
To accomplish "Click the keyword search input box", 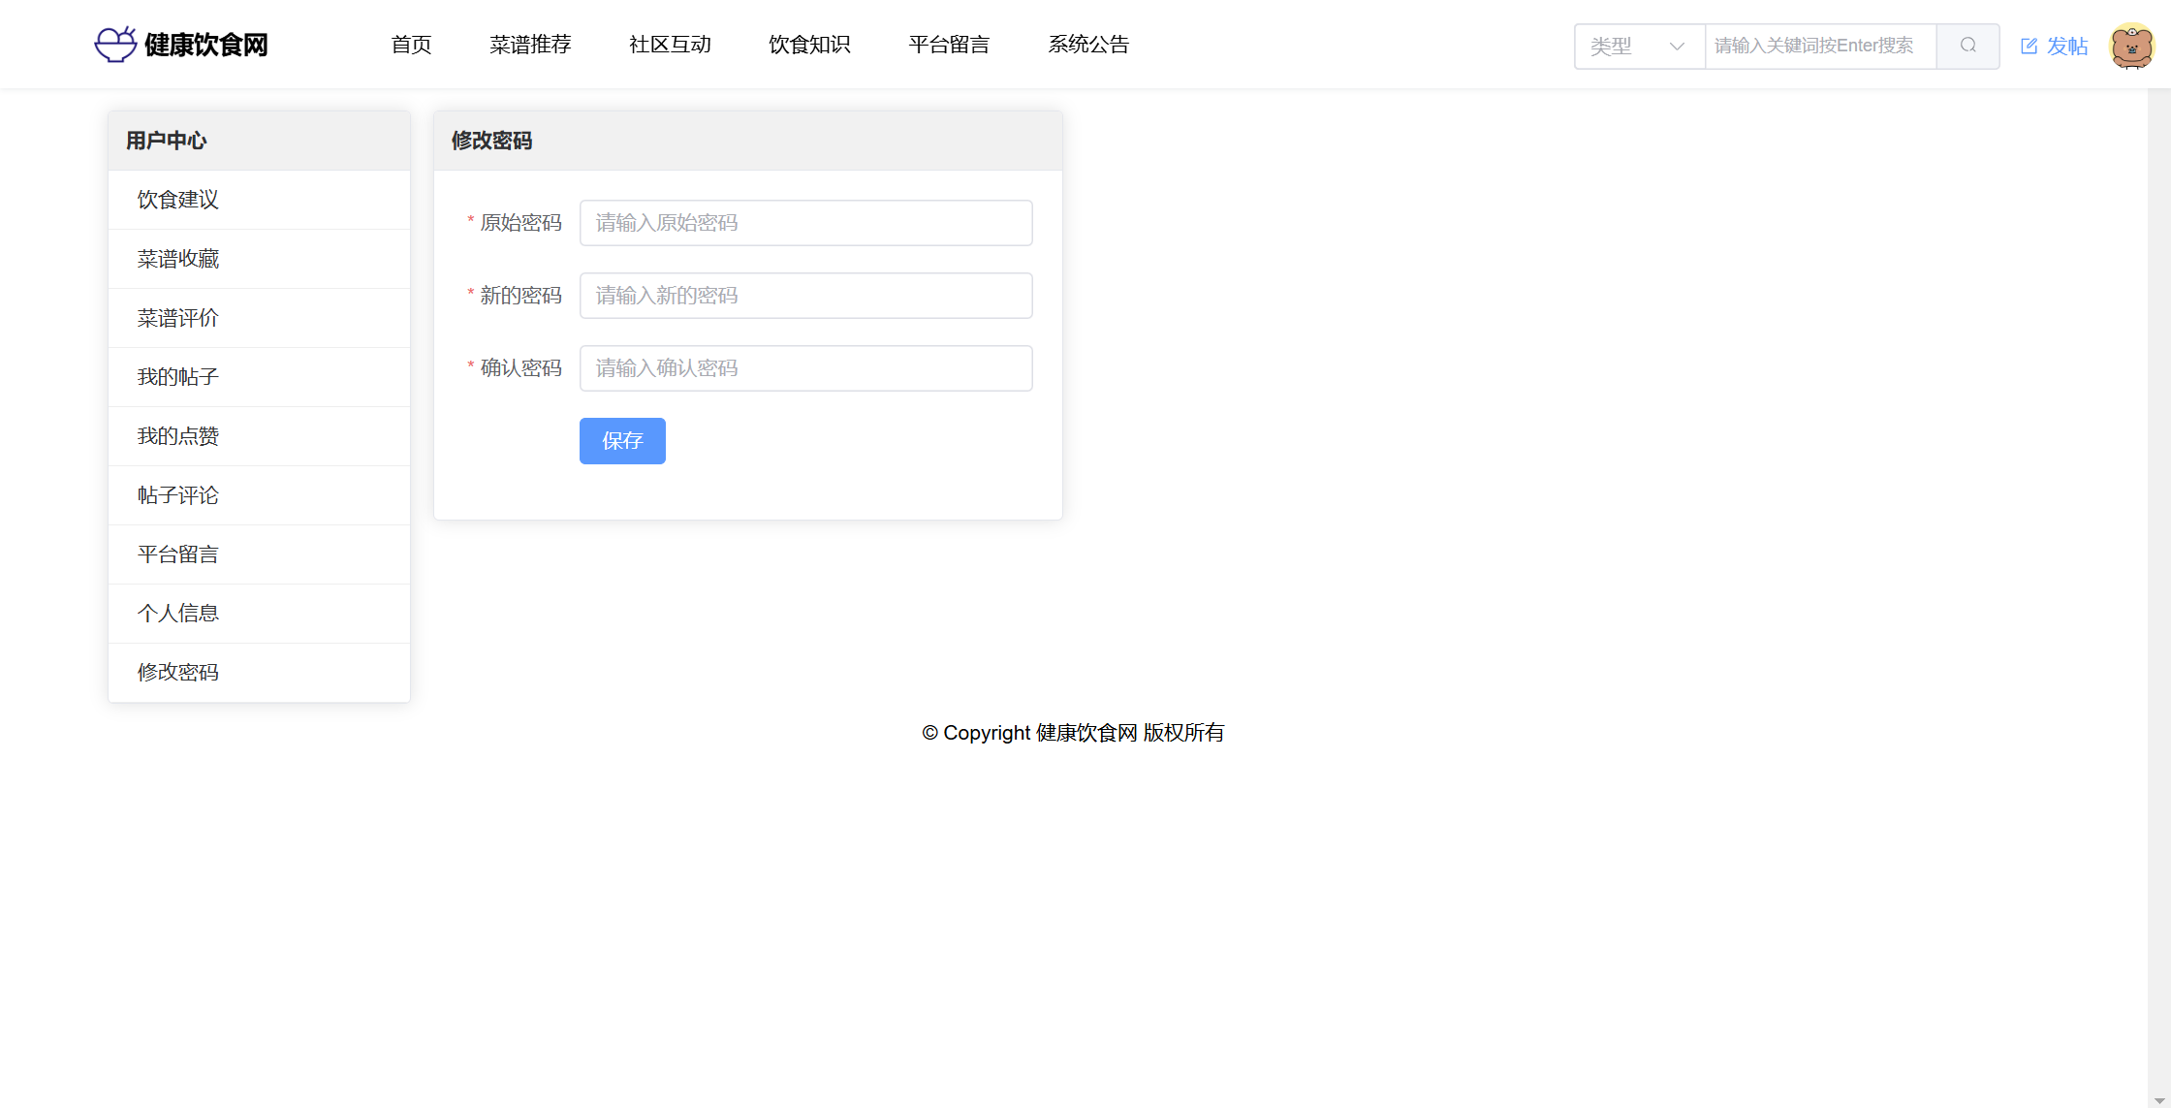I will tap(1819, 46).
